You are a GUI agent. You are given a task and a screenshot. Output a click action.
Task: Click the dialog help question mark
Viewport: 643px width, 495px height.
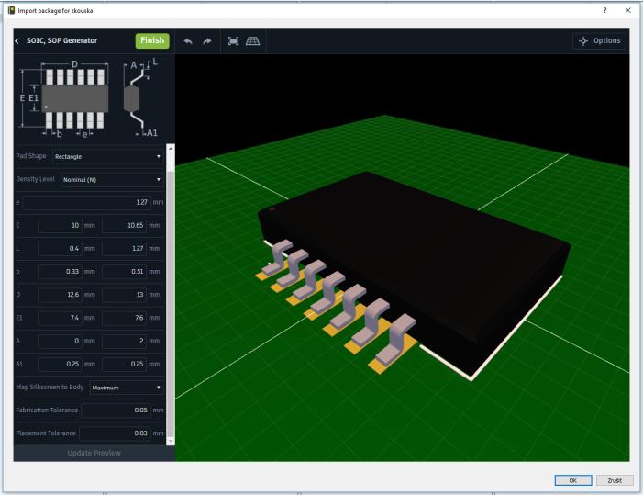[x=604, y=10]
